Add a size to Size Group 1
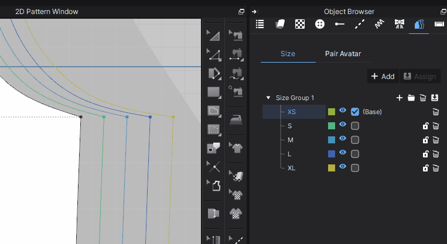447x244 pixels. tap(400, 98)
